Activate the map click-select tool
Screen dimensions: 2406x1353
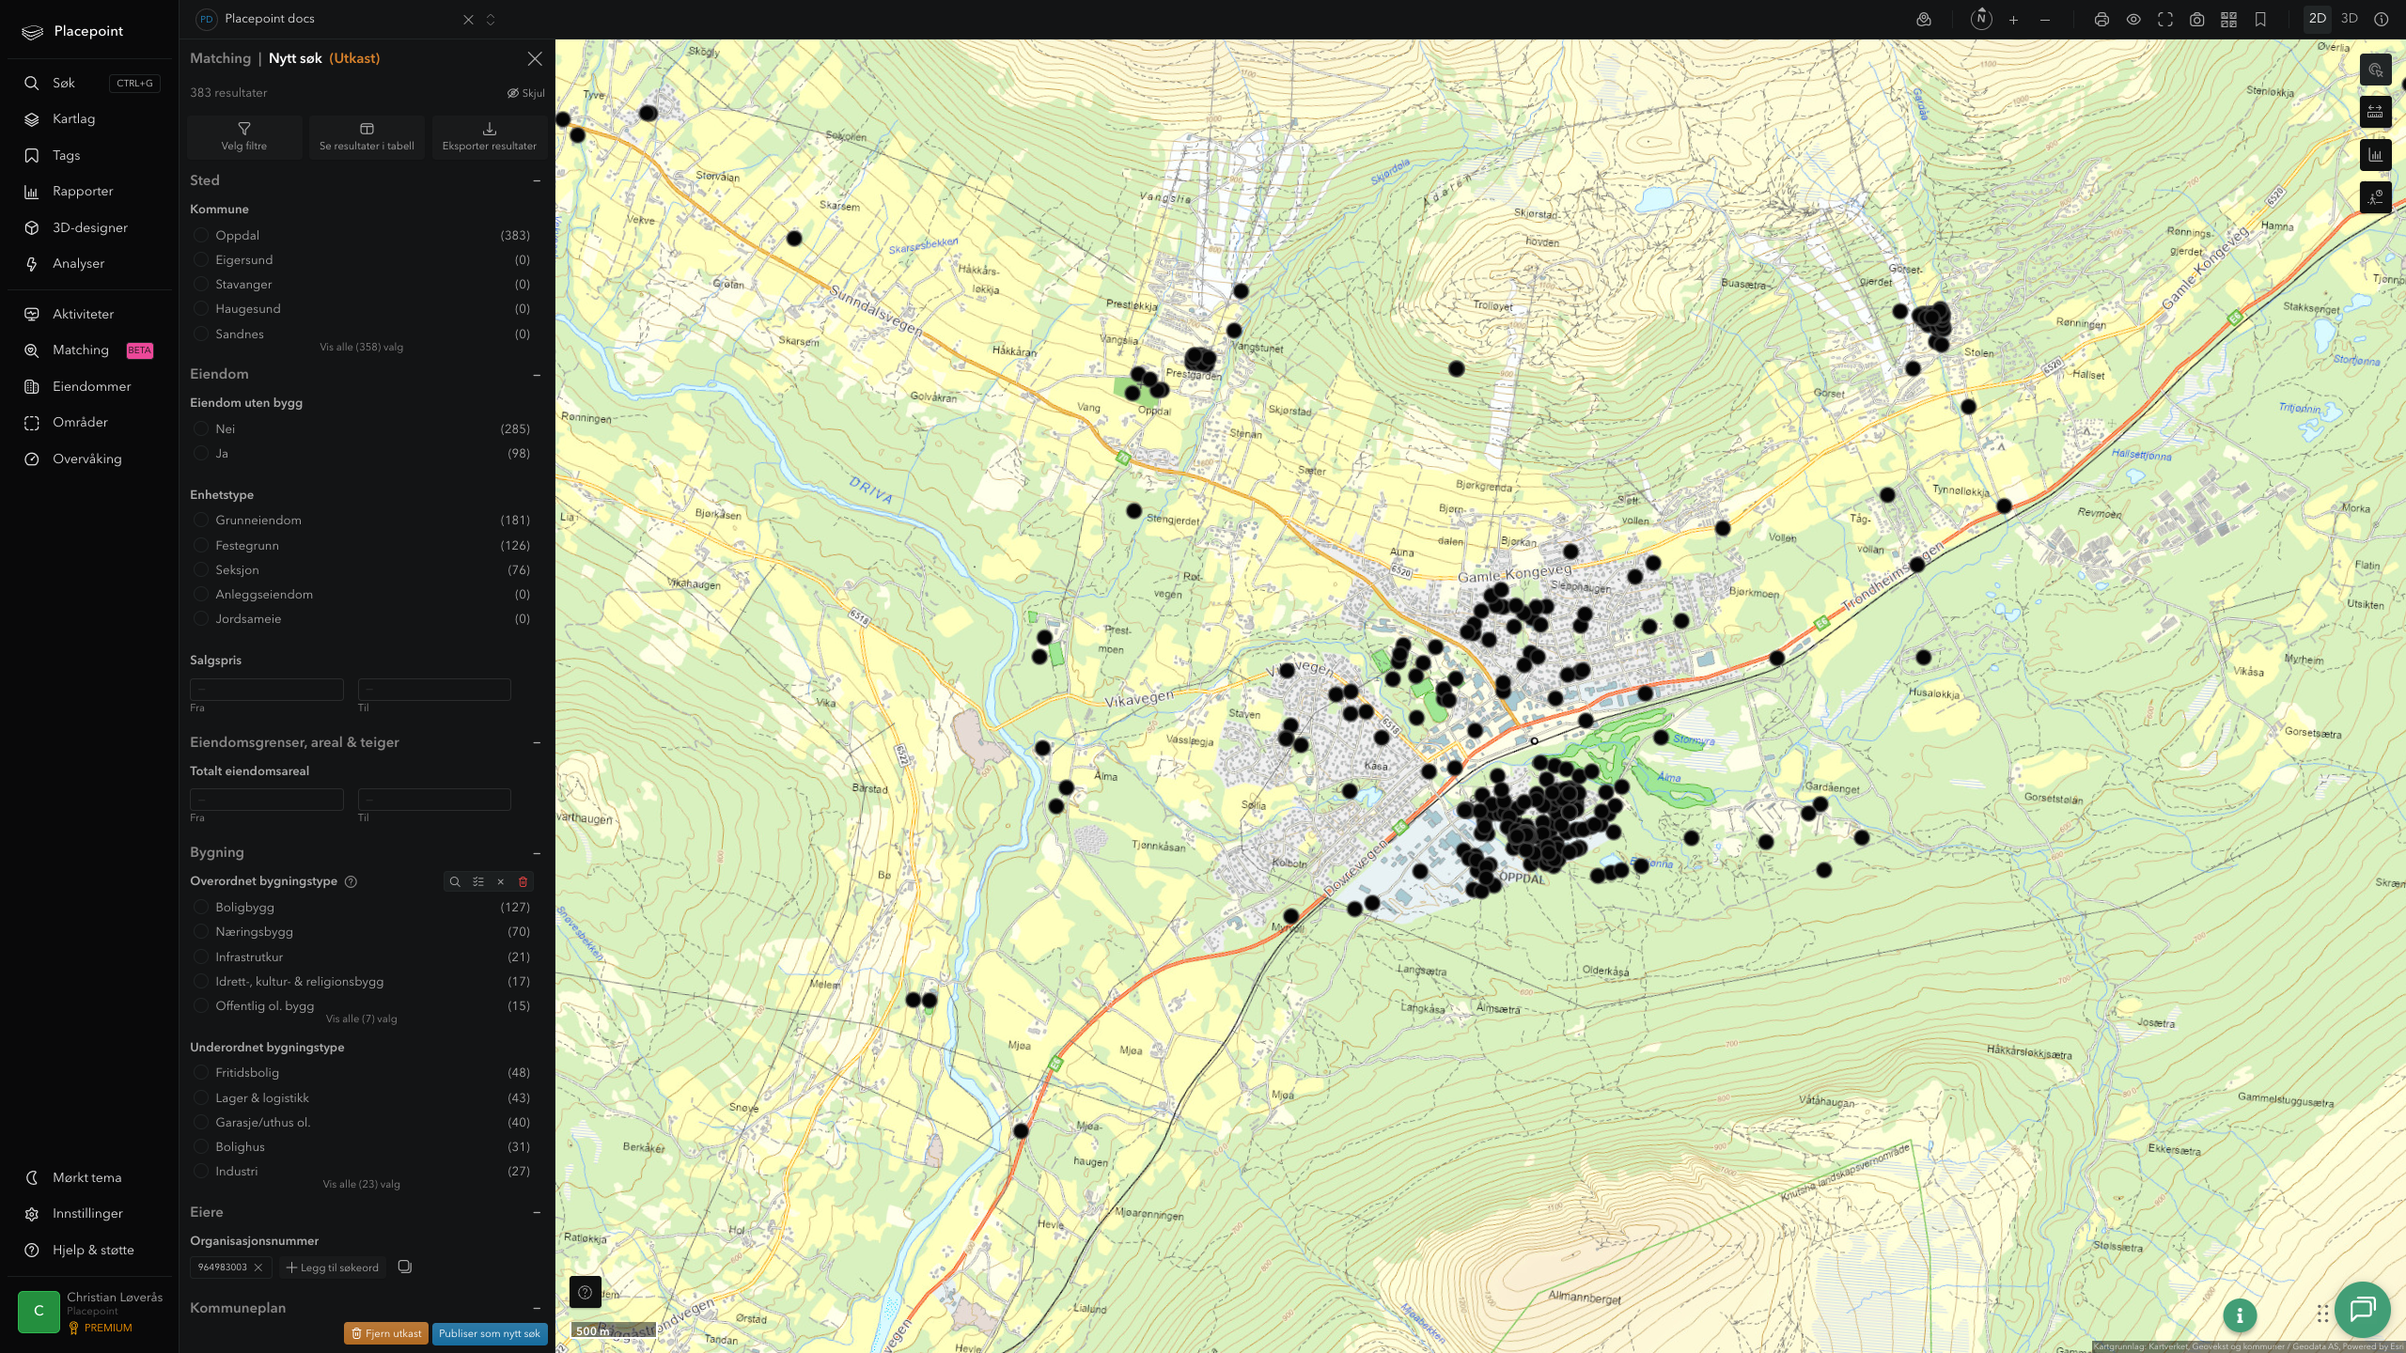pyautogui.click(x=2375, y=70)
